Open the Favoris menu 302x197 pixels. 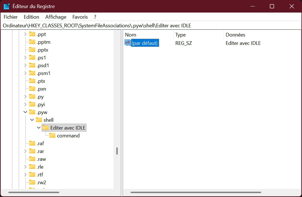(80, 17)
